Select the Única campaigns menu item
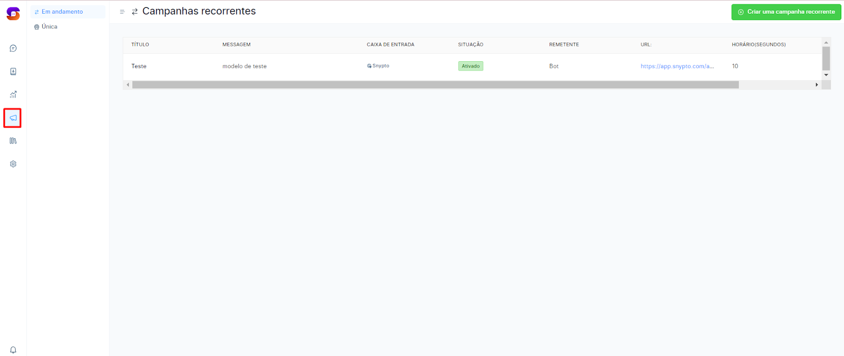844x356 pixels. pos(68,26)
